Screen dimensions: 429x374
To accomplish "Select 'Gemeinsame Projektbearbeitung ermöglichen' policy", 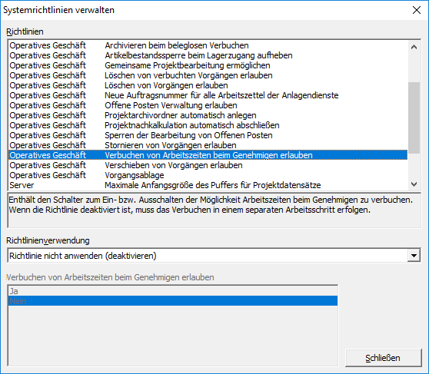I will [x=208, y=65].
